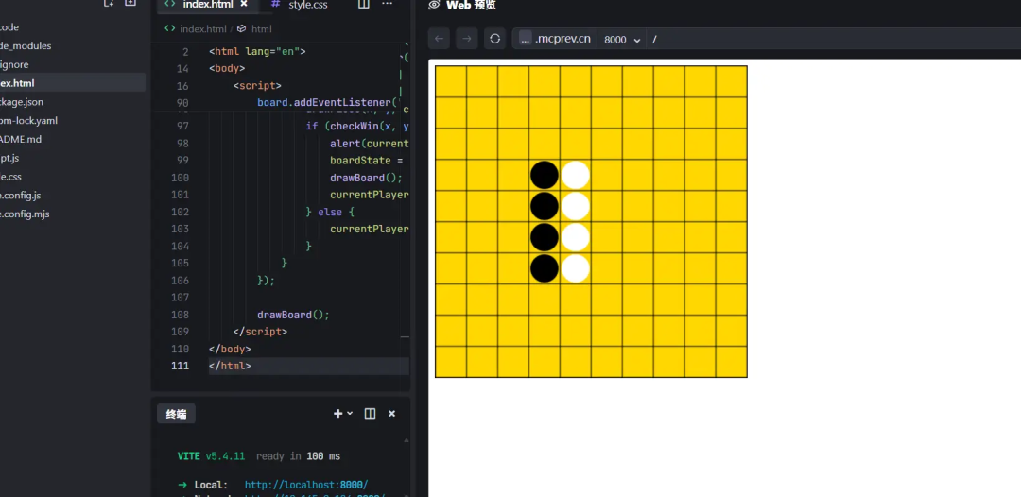1021x497 pixels.
Task: Open the editor more options menu
Action: tap(387, 5)
